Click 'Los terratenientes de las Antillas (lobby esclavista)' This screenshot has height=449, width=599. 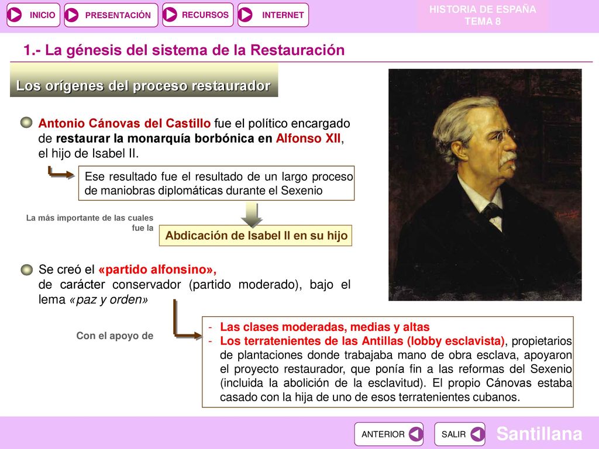click(362, 341)
